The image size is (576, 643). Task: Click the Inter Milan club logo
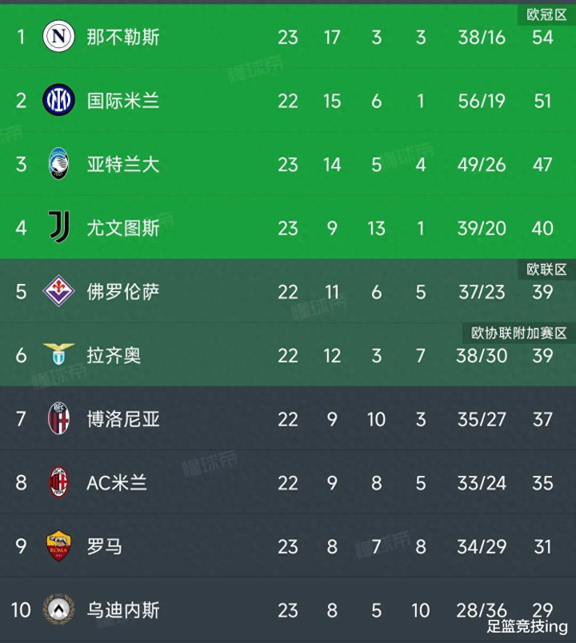(58, 100)
